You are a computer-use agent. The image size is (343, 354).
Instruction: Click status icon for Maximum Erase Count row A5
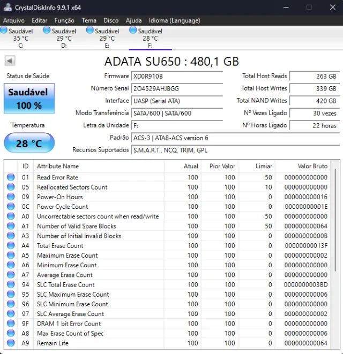click(x=11, y=255)
